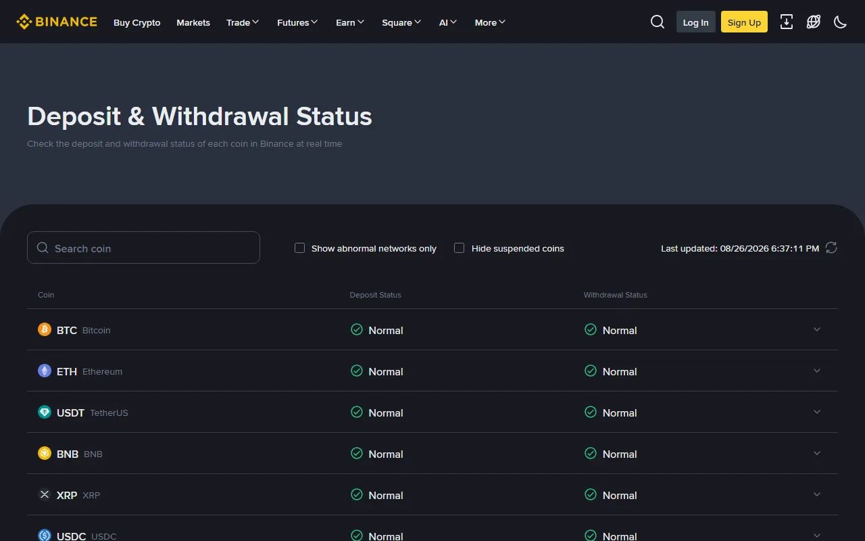
Task: Click the Deposit & Withdrawal Status heading
Action: pyautogui.click(x=200, y=116)
